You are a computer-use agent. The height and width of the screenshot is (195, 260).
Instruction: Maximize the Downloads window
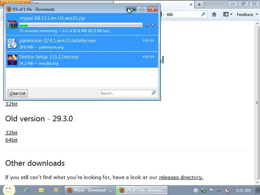[142, 9]
